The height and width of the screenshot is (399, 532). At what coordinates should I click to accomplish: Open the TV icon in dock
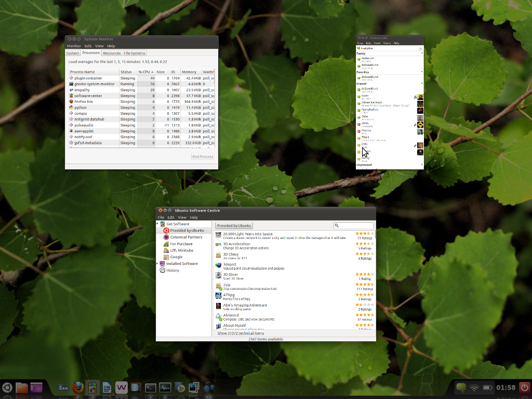136,388
